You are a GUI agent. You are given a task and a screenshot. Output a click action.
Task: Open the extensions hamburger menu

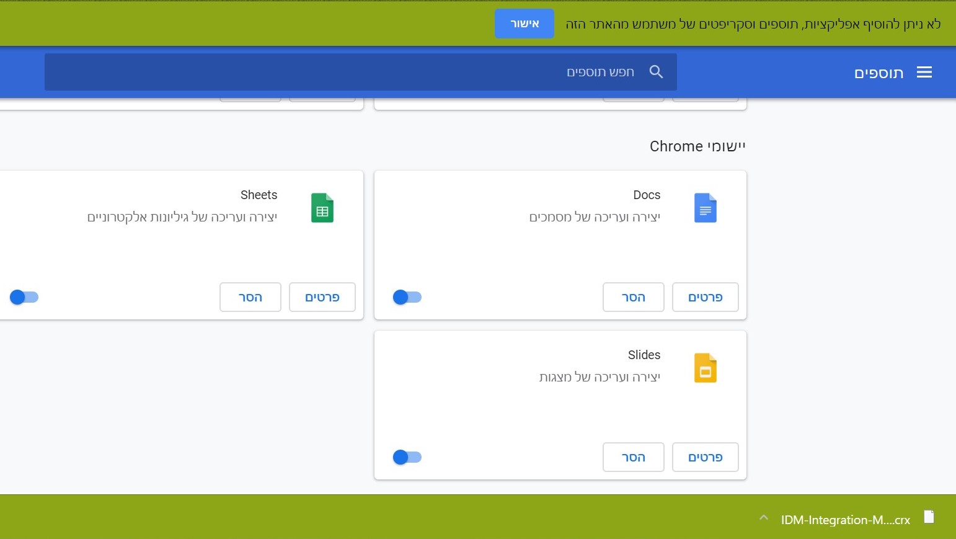pyautogui.click(x=924, y=73)
